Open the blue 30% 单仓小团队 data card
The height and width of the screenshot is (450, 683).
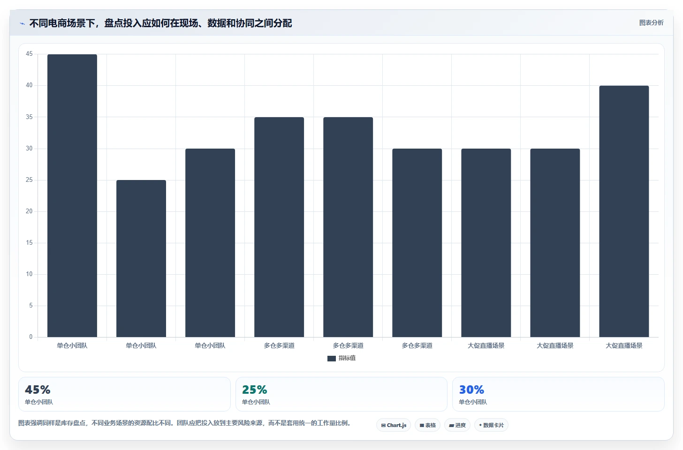pos(558,394)
